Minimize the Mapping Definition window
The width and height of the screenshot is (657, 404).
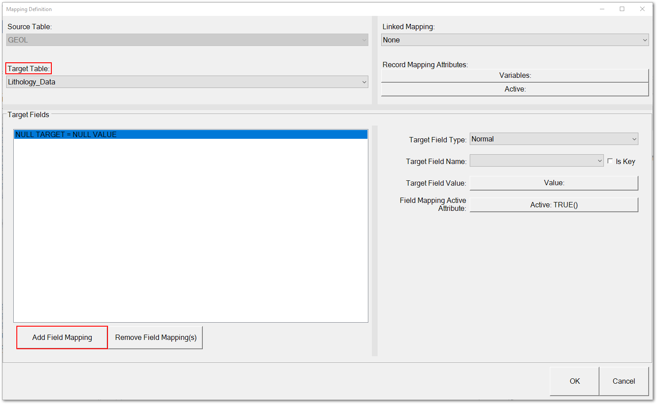(602, 9)
